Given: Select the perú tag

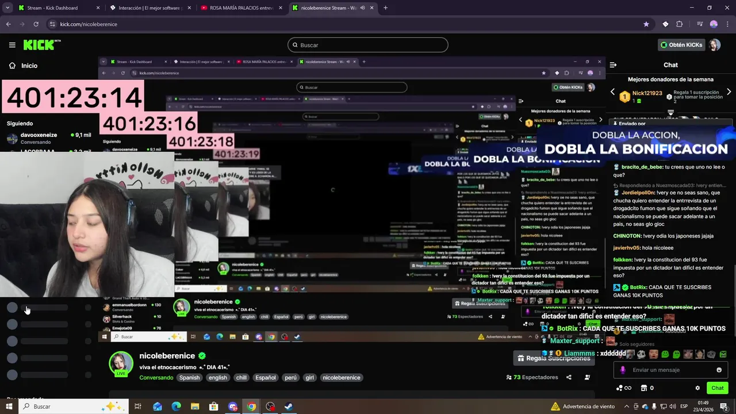Looking at the screenshot, I should (291, 378).
